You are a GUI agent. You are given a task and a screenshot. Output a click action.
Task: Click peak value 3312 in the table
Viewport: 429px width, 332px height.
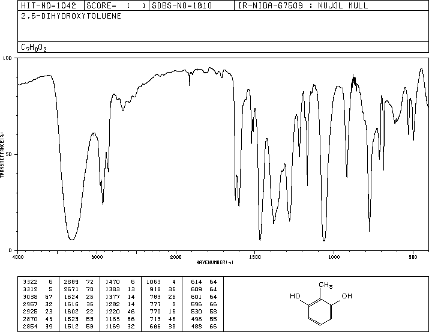[x=30, y=289]
